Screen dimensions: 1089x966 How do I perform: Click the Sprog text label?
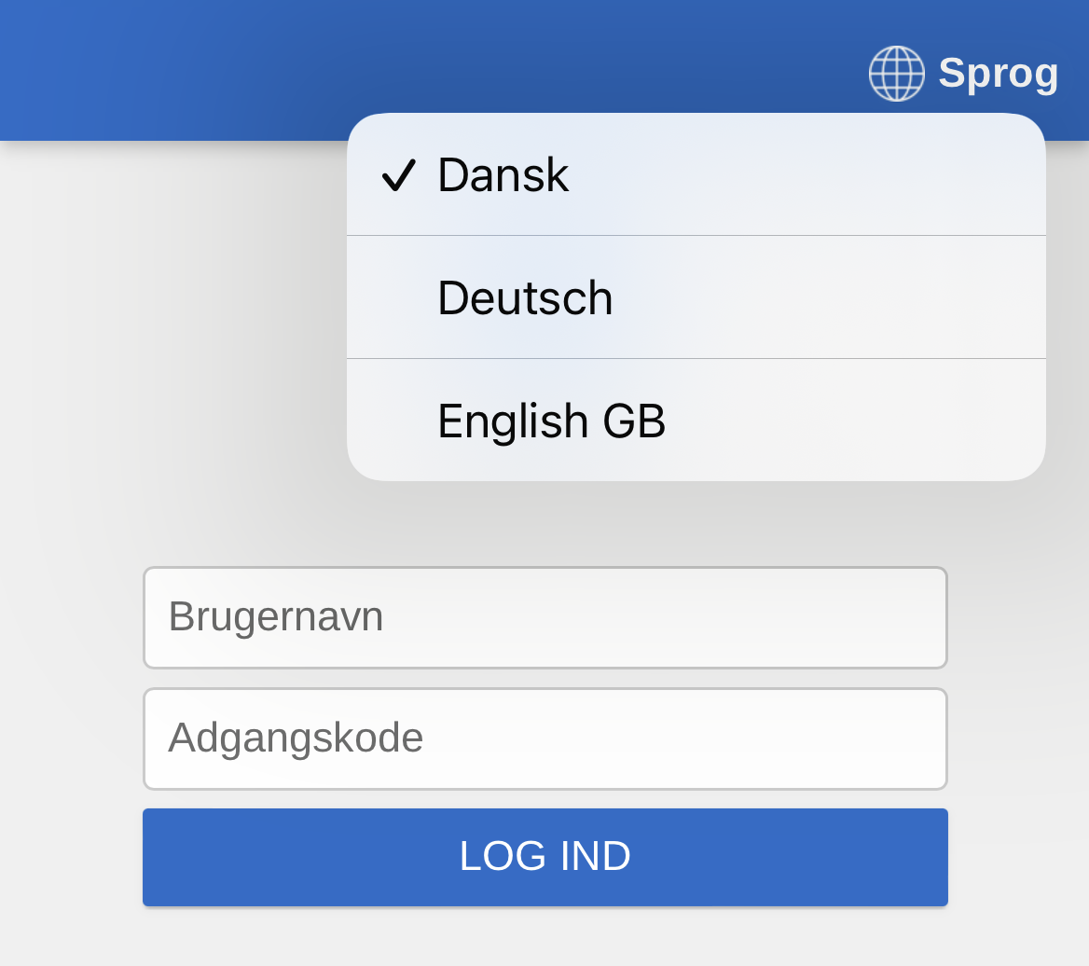[x=998, y=74]
